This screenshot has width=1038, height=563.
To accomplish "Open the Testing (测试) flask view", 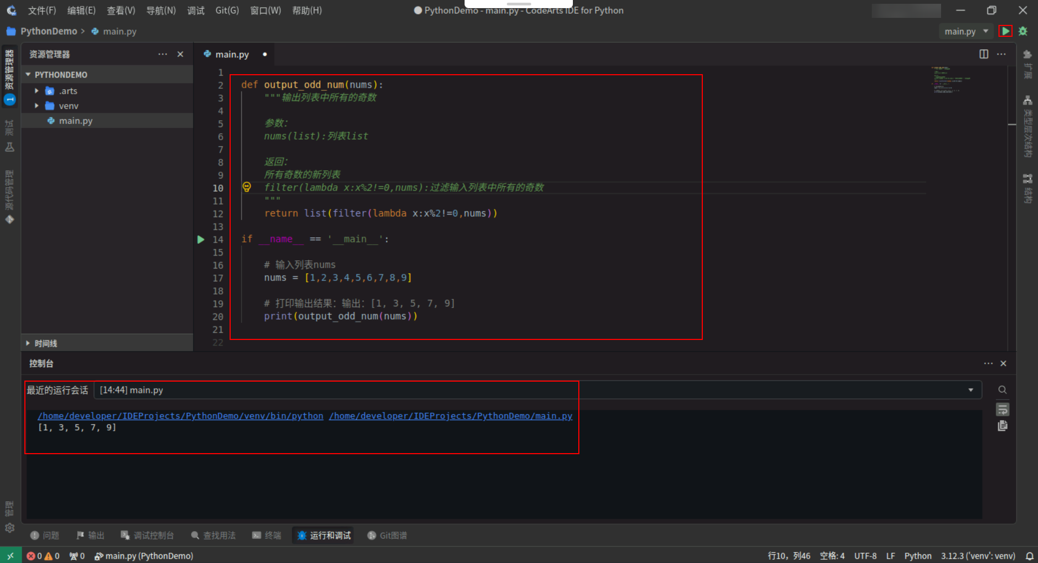I will tap(9, 136).
